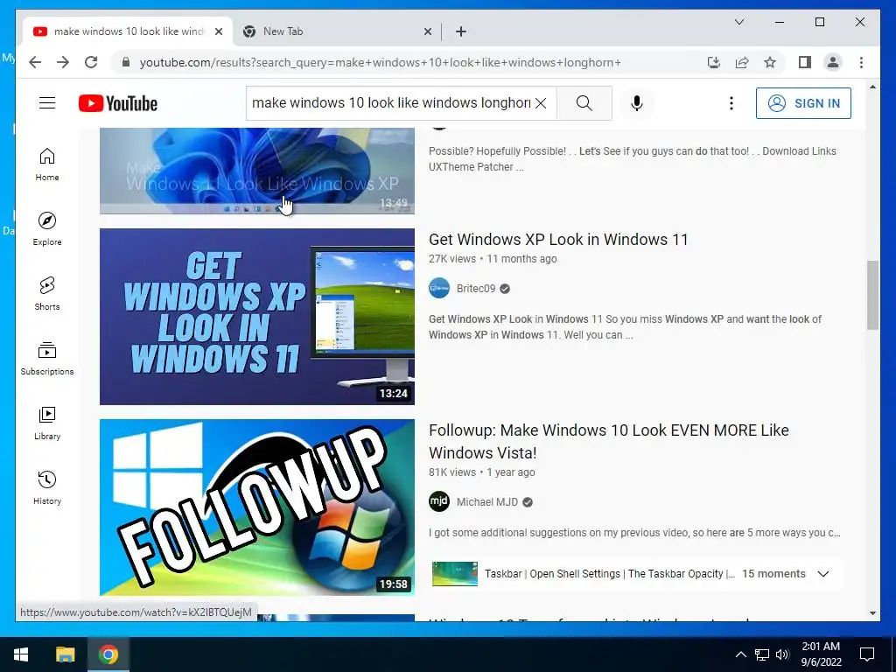Open Michael MJD channel name
Viewport: 896px width, 672px height.
[x=486, y=502]
